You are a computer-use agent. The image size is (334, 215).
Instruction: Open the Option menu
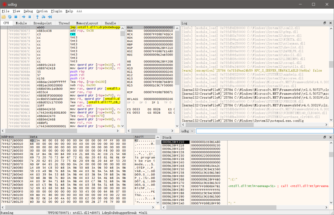coord(42,11)
